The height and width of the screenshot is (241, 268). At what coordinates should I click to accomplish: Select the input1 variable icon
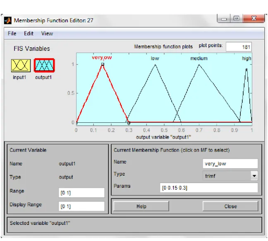[21, 66]
